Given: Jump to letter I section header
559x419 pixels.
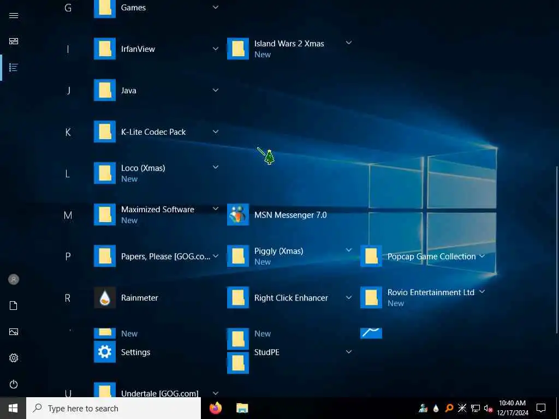Looking at the screenshot, I should [x=68, y=49].
